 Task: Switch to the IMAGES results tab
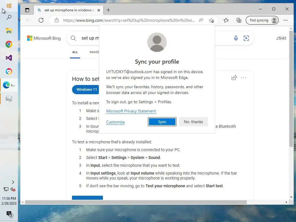pos(94,52)
